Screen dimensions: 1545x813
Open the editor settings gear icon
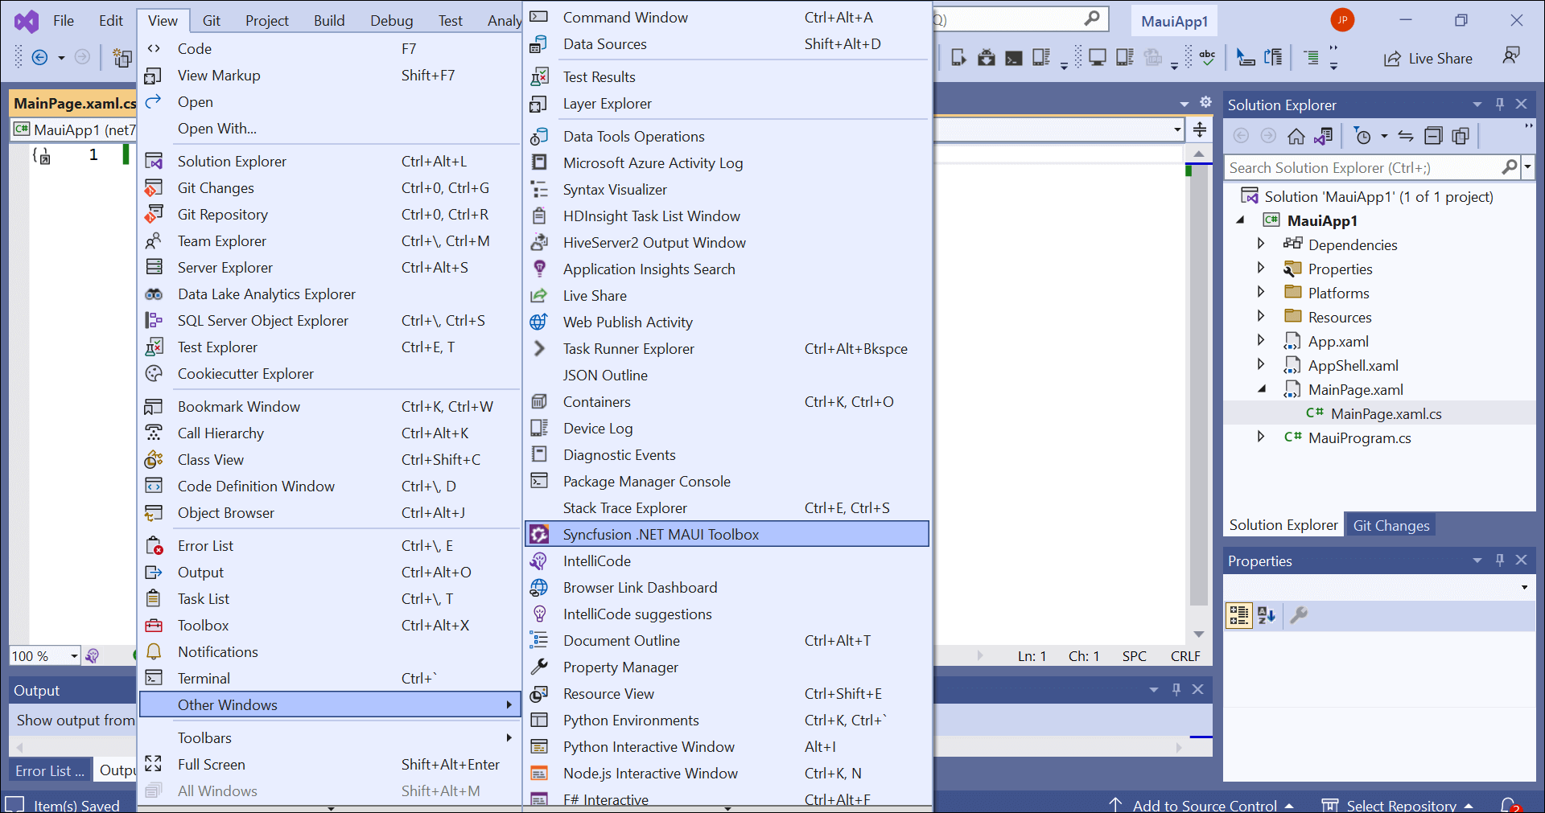pyautogui.click(x=1205, y=102)
